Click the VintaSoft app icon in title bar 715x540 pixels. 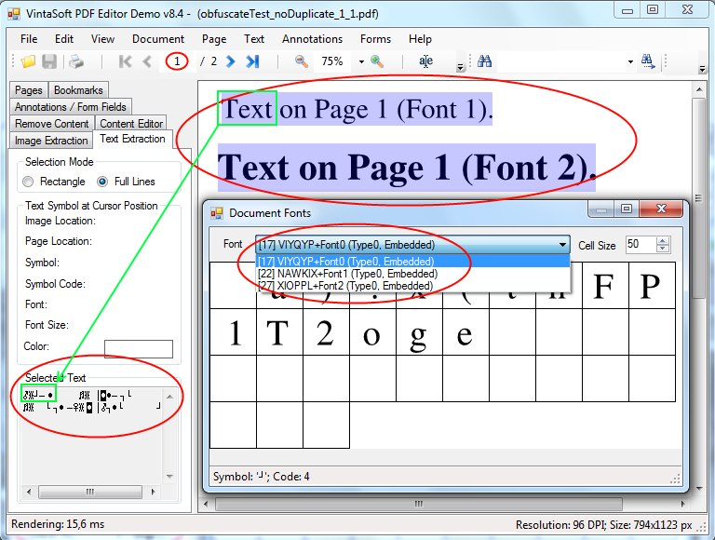tap(14, 14)
